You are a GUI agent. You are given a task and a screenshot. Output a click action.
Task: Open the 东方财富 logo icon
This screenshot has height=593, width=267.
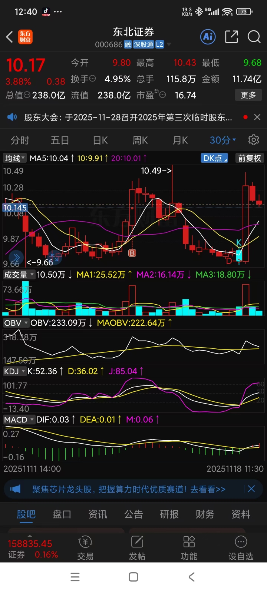26,37
